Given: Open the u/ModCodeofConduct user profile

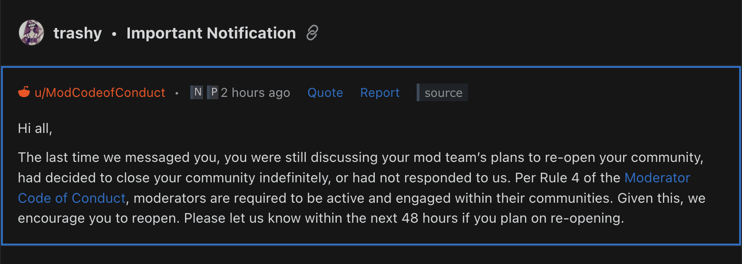Looking at the screenshot, I should (100, 92).
